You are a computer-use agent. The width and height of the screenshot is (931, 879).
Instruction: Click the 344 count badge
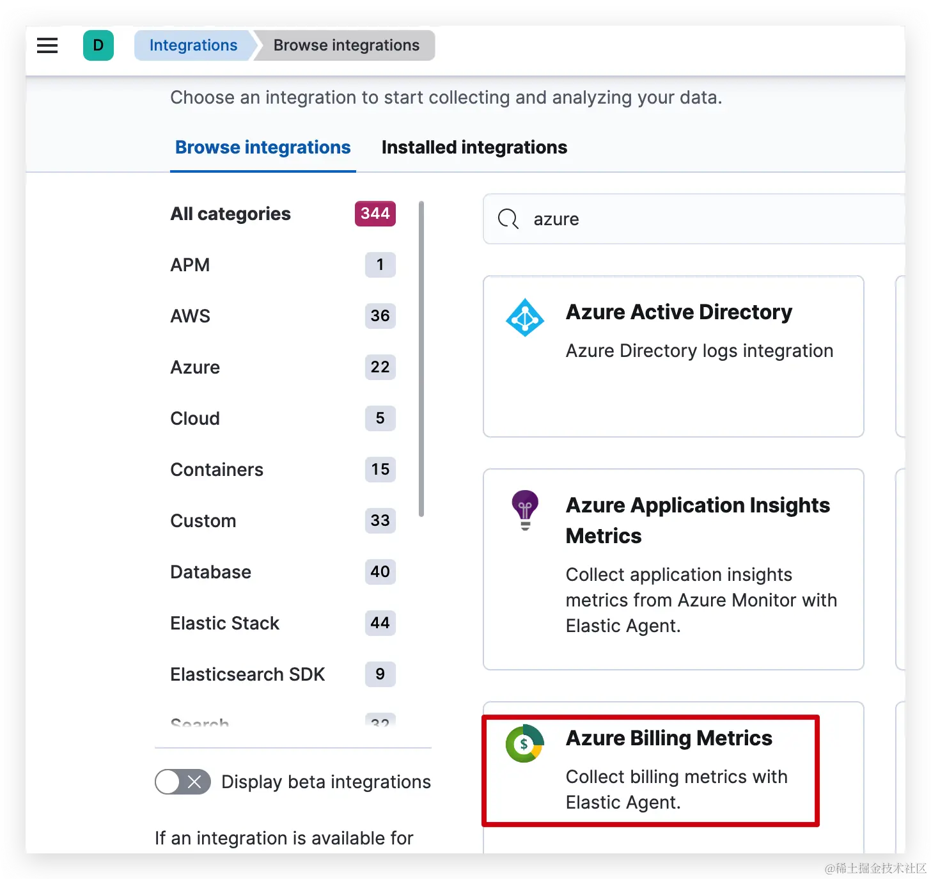click(x=375, y=214)
